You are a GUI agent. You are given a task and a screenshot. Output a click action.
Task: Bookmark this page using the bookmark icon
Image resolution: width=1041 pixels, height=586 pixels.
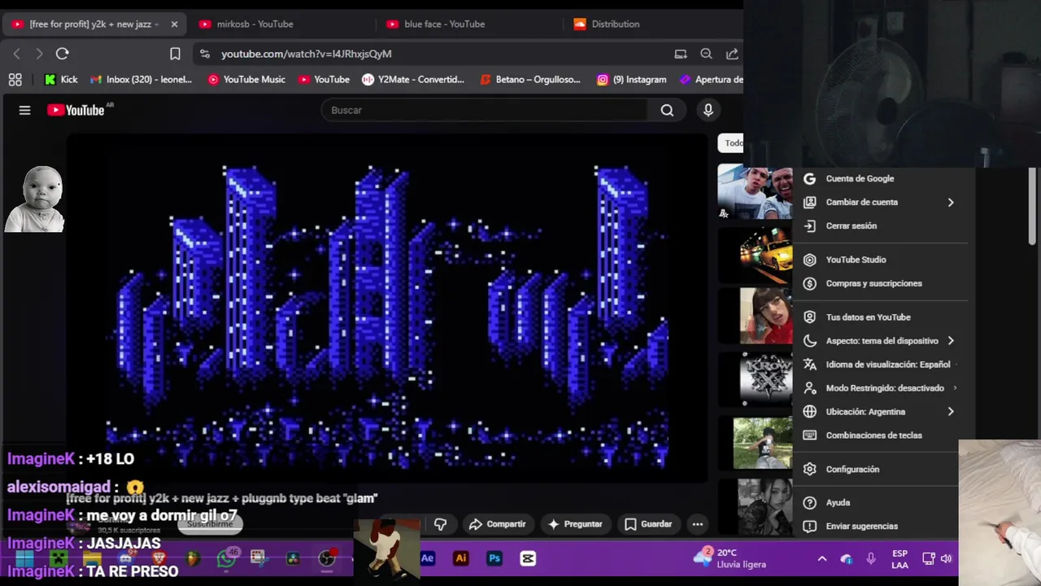175,54
